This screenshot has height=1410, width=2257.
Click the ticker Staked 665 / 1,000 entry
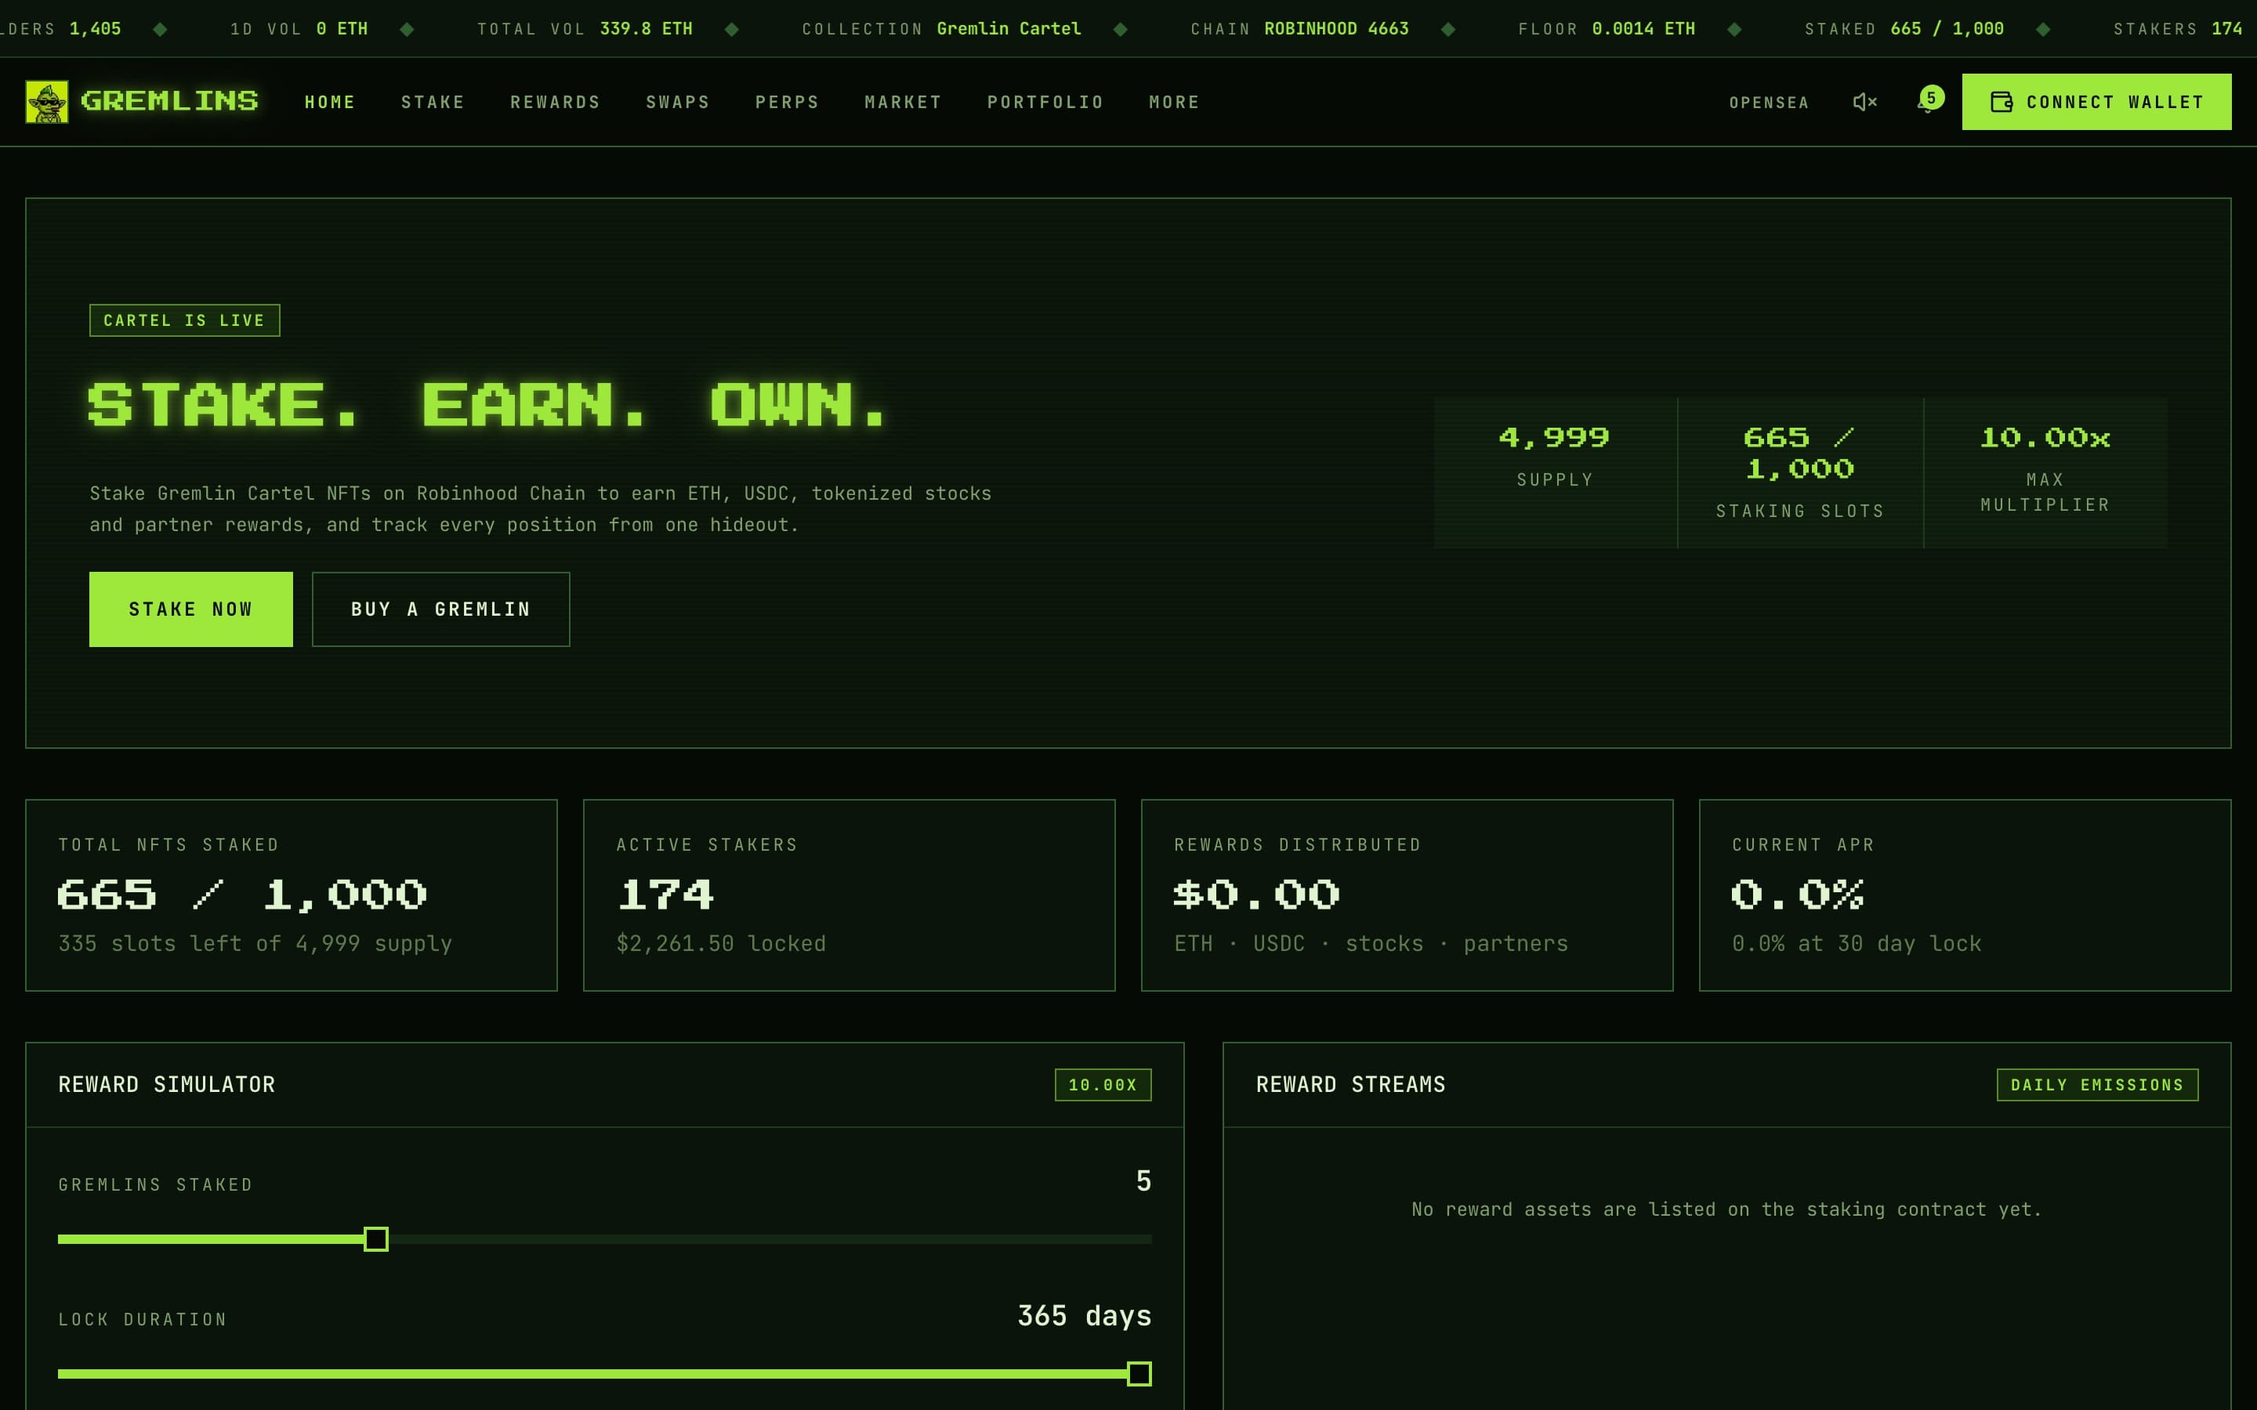(1904, 29)
